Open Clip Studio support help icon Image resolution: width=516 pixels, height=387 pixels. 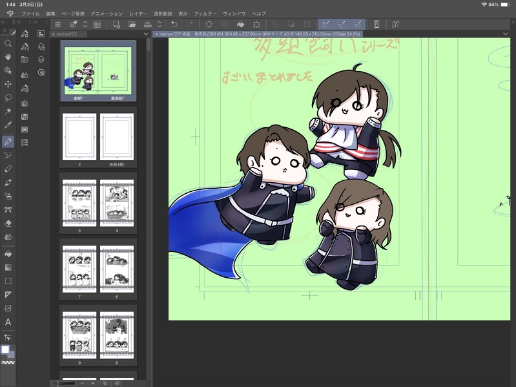tap(395, 25)
